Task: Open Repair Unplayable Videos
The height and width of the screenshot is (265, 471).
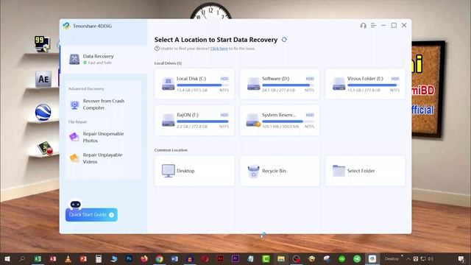Action: pos(103,158)
